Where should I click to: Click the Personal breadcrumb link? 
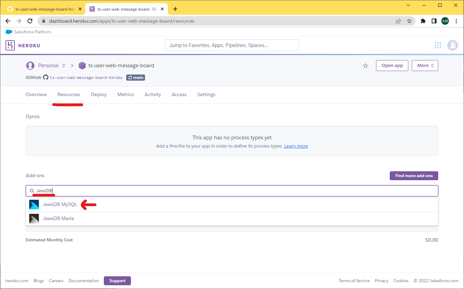point(48,66)
